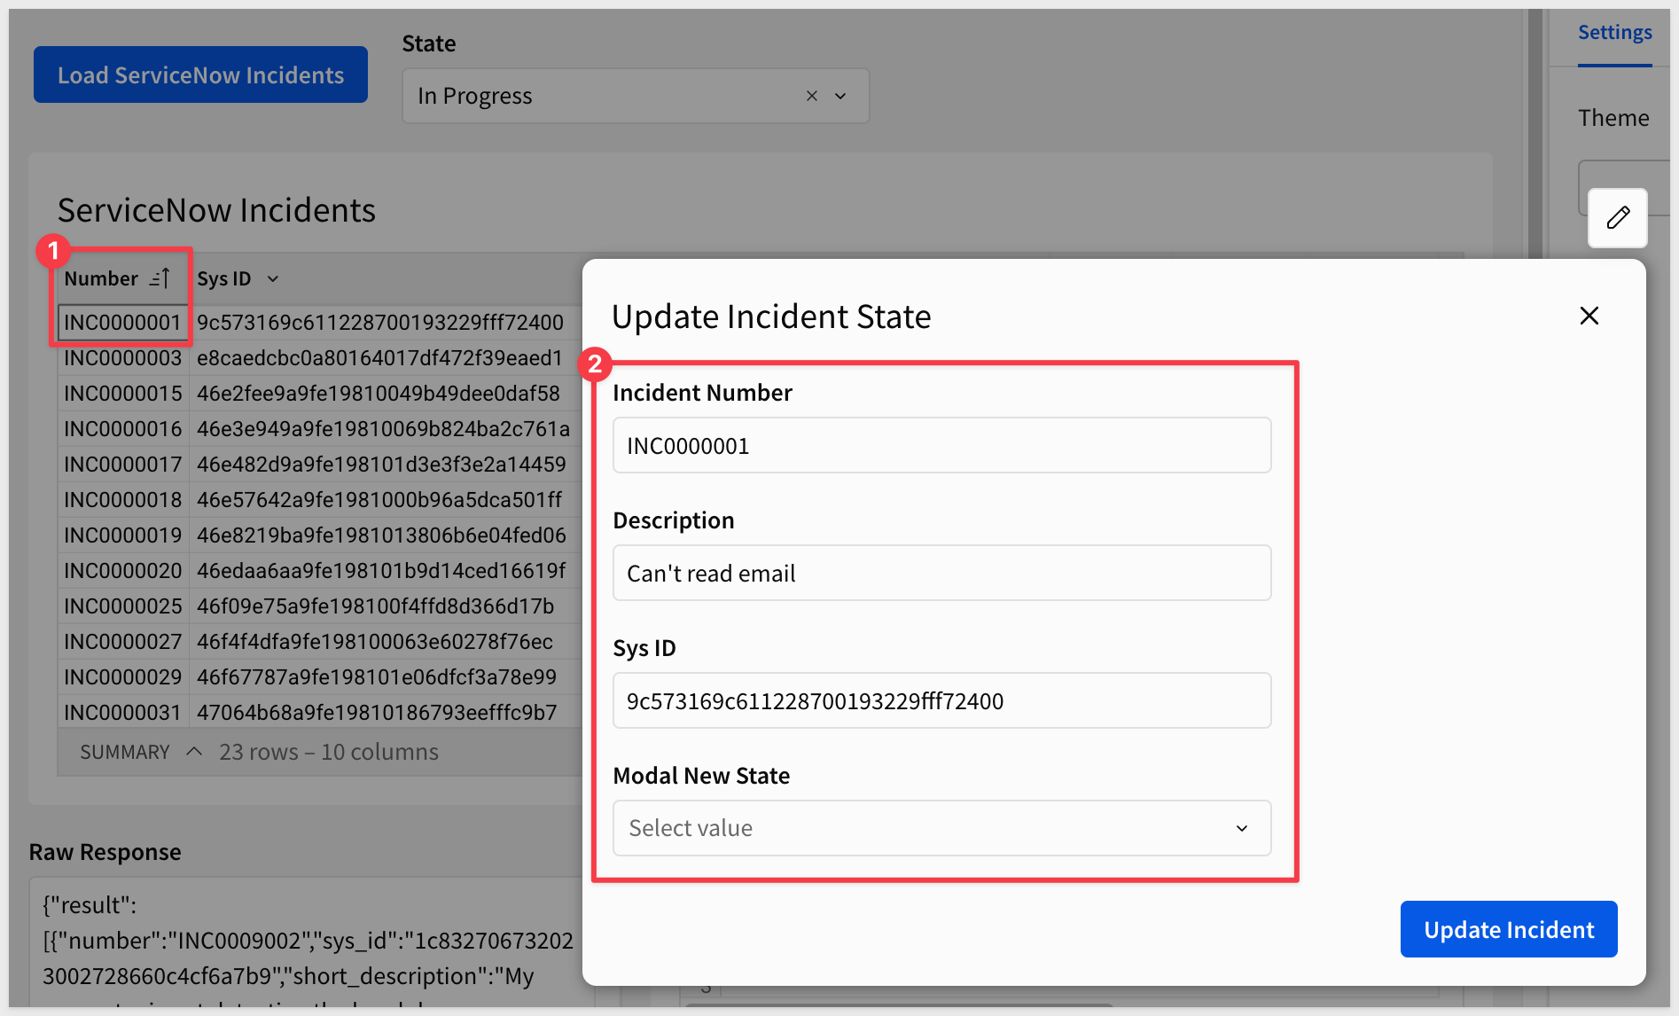Switch to the Settings tab
Viewport: 1679px width, 1016px height.
(x=1614, y=33)
